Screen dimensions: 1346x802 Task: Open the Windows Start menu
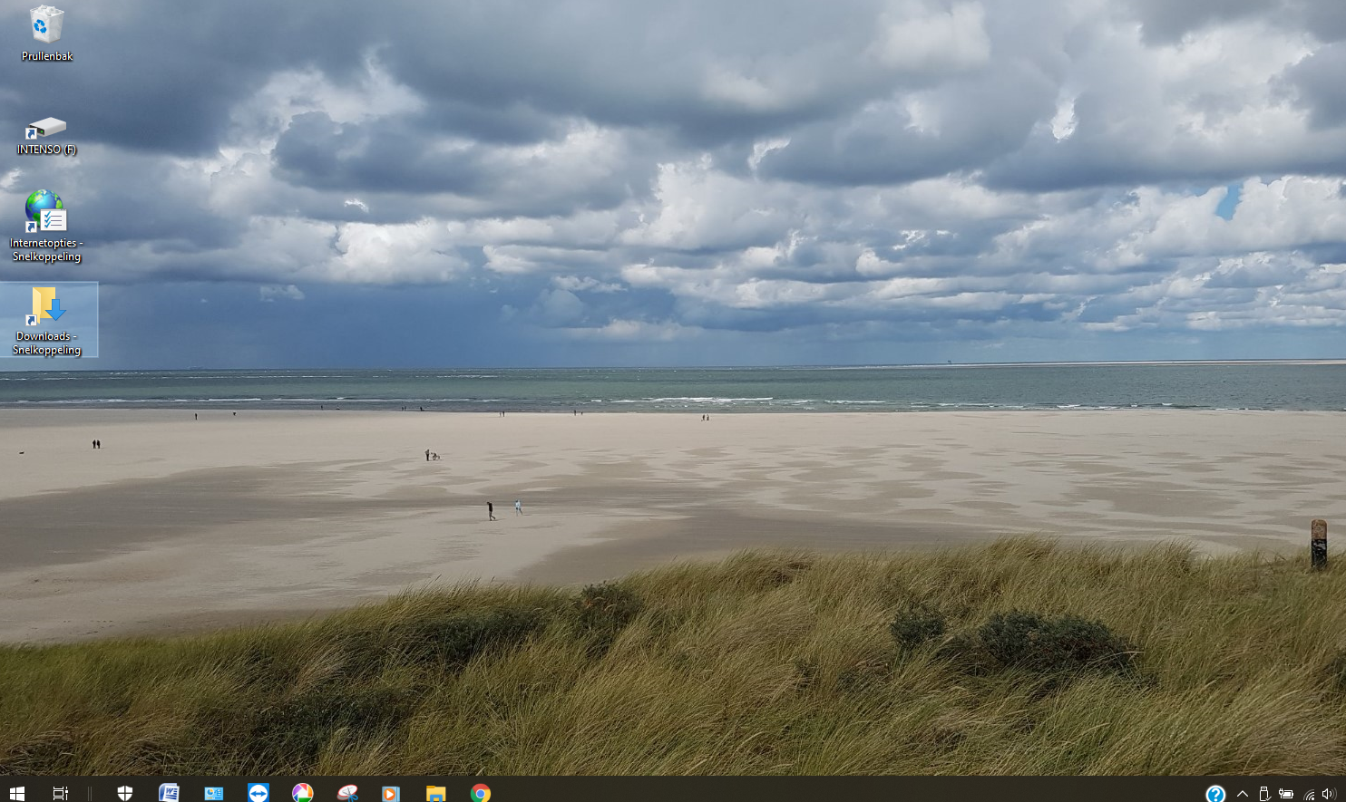[x=17, y=793]
